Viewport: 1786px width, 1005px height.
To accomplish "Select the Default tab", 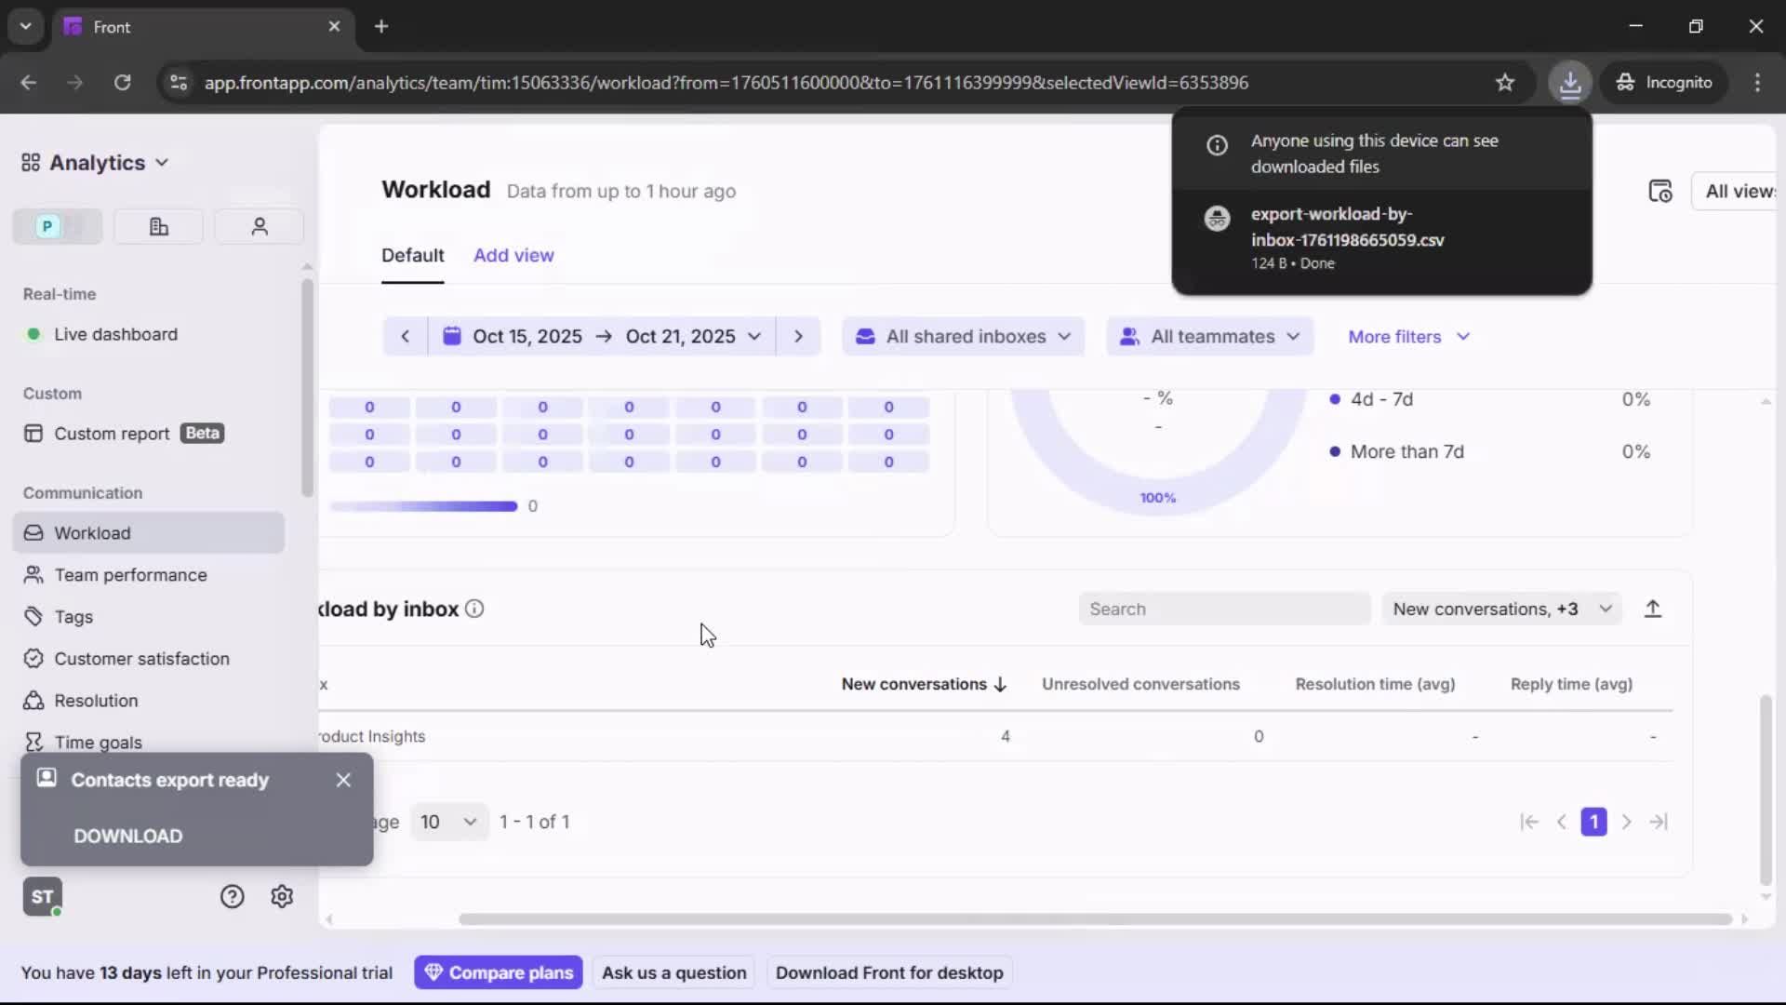I will (412, 255).
